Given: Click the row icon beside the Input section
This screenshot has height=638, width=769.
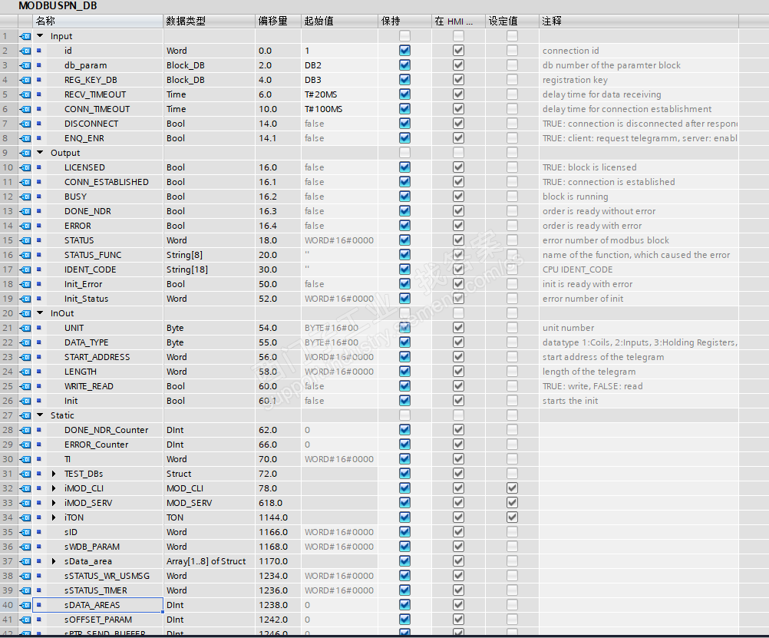Looking at the screenshot, I should coord(25,36).
